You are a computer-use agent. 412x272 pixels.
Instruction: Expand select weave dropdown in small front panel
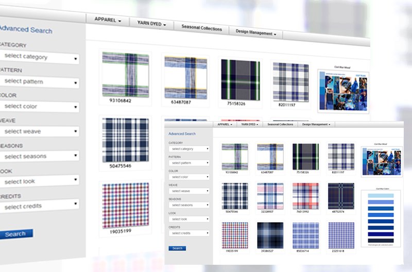189,191
